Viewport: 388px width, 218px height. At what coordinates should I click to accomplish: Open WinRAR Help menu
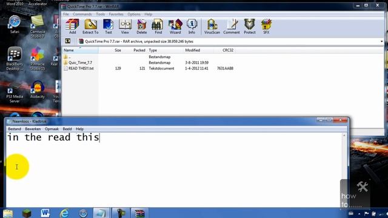click(x=148, y=14)
